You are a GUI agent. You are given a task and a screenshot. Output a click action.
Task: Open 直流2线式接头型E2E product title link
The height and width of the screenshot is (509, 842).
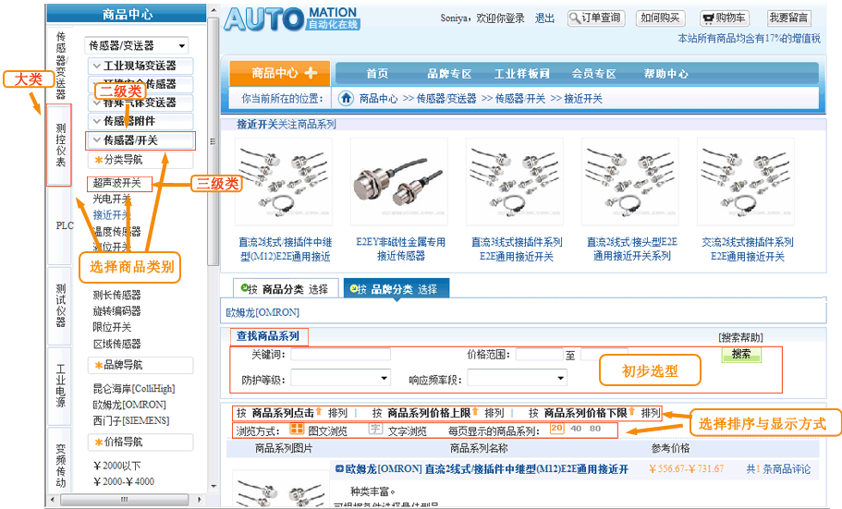coord(631,248)
